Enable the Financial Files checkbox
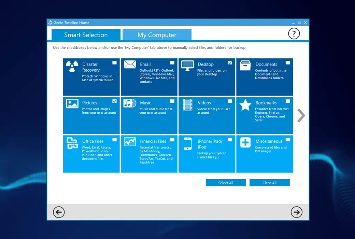This screenshot has width=355, height=239. [x=172, y=140]
